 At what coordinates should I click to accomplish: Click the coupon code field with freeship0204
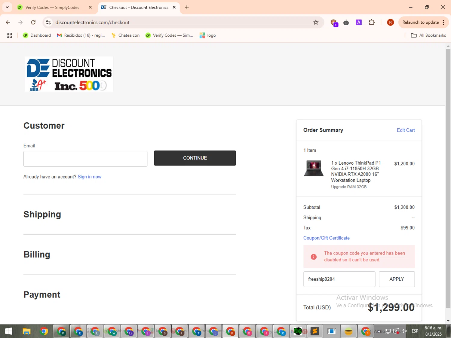(x=339, y=279)
